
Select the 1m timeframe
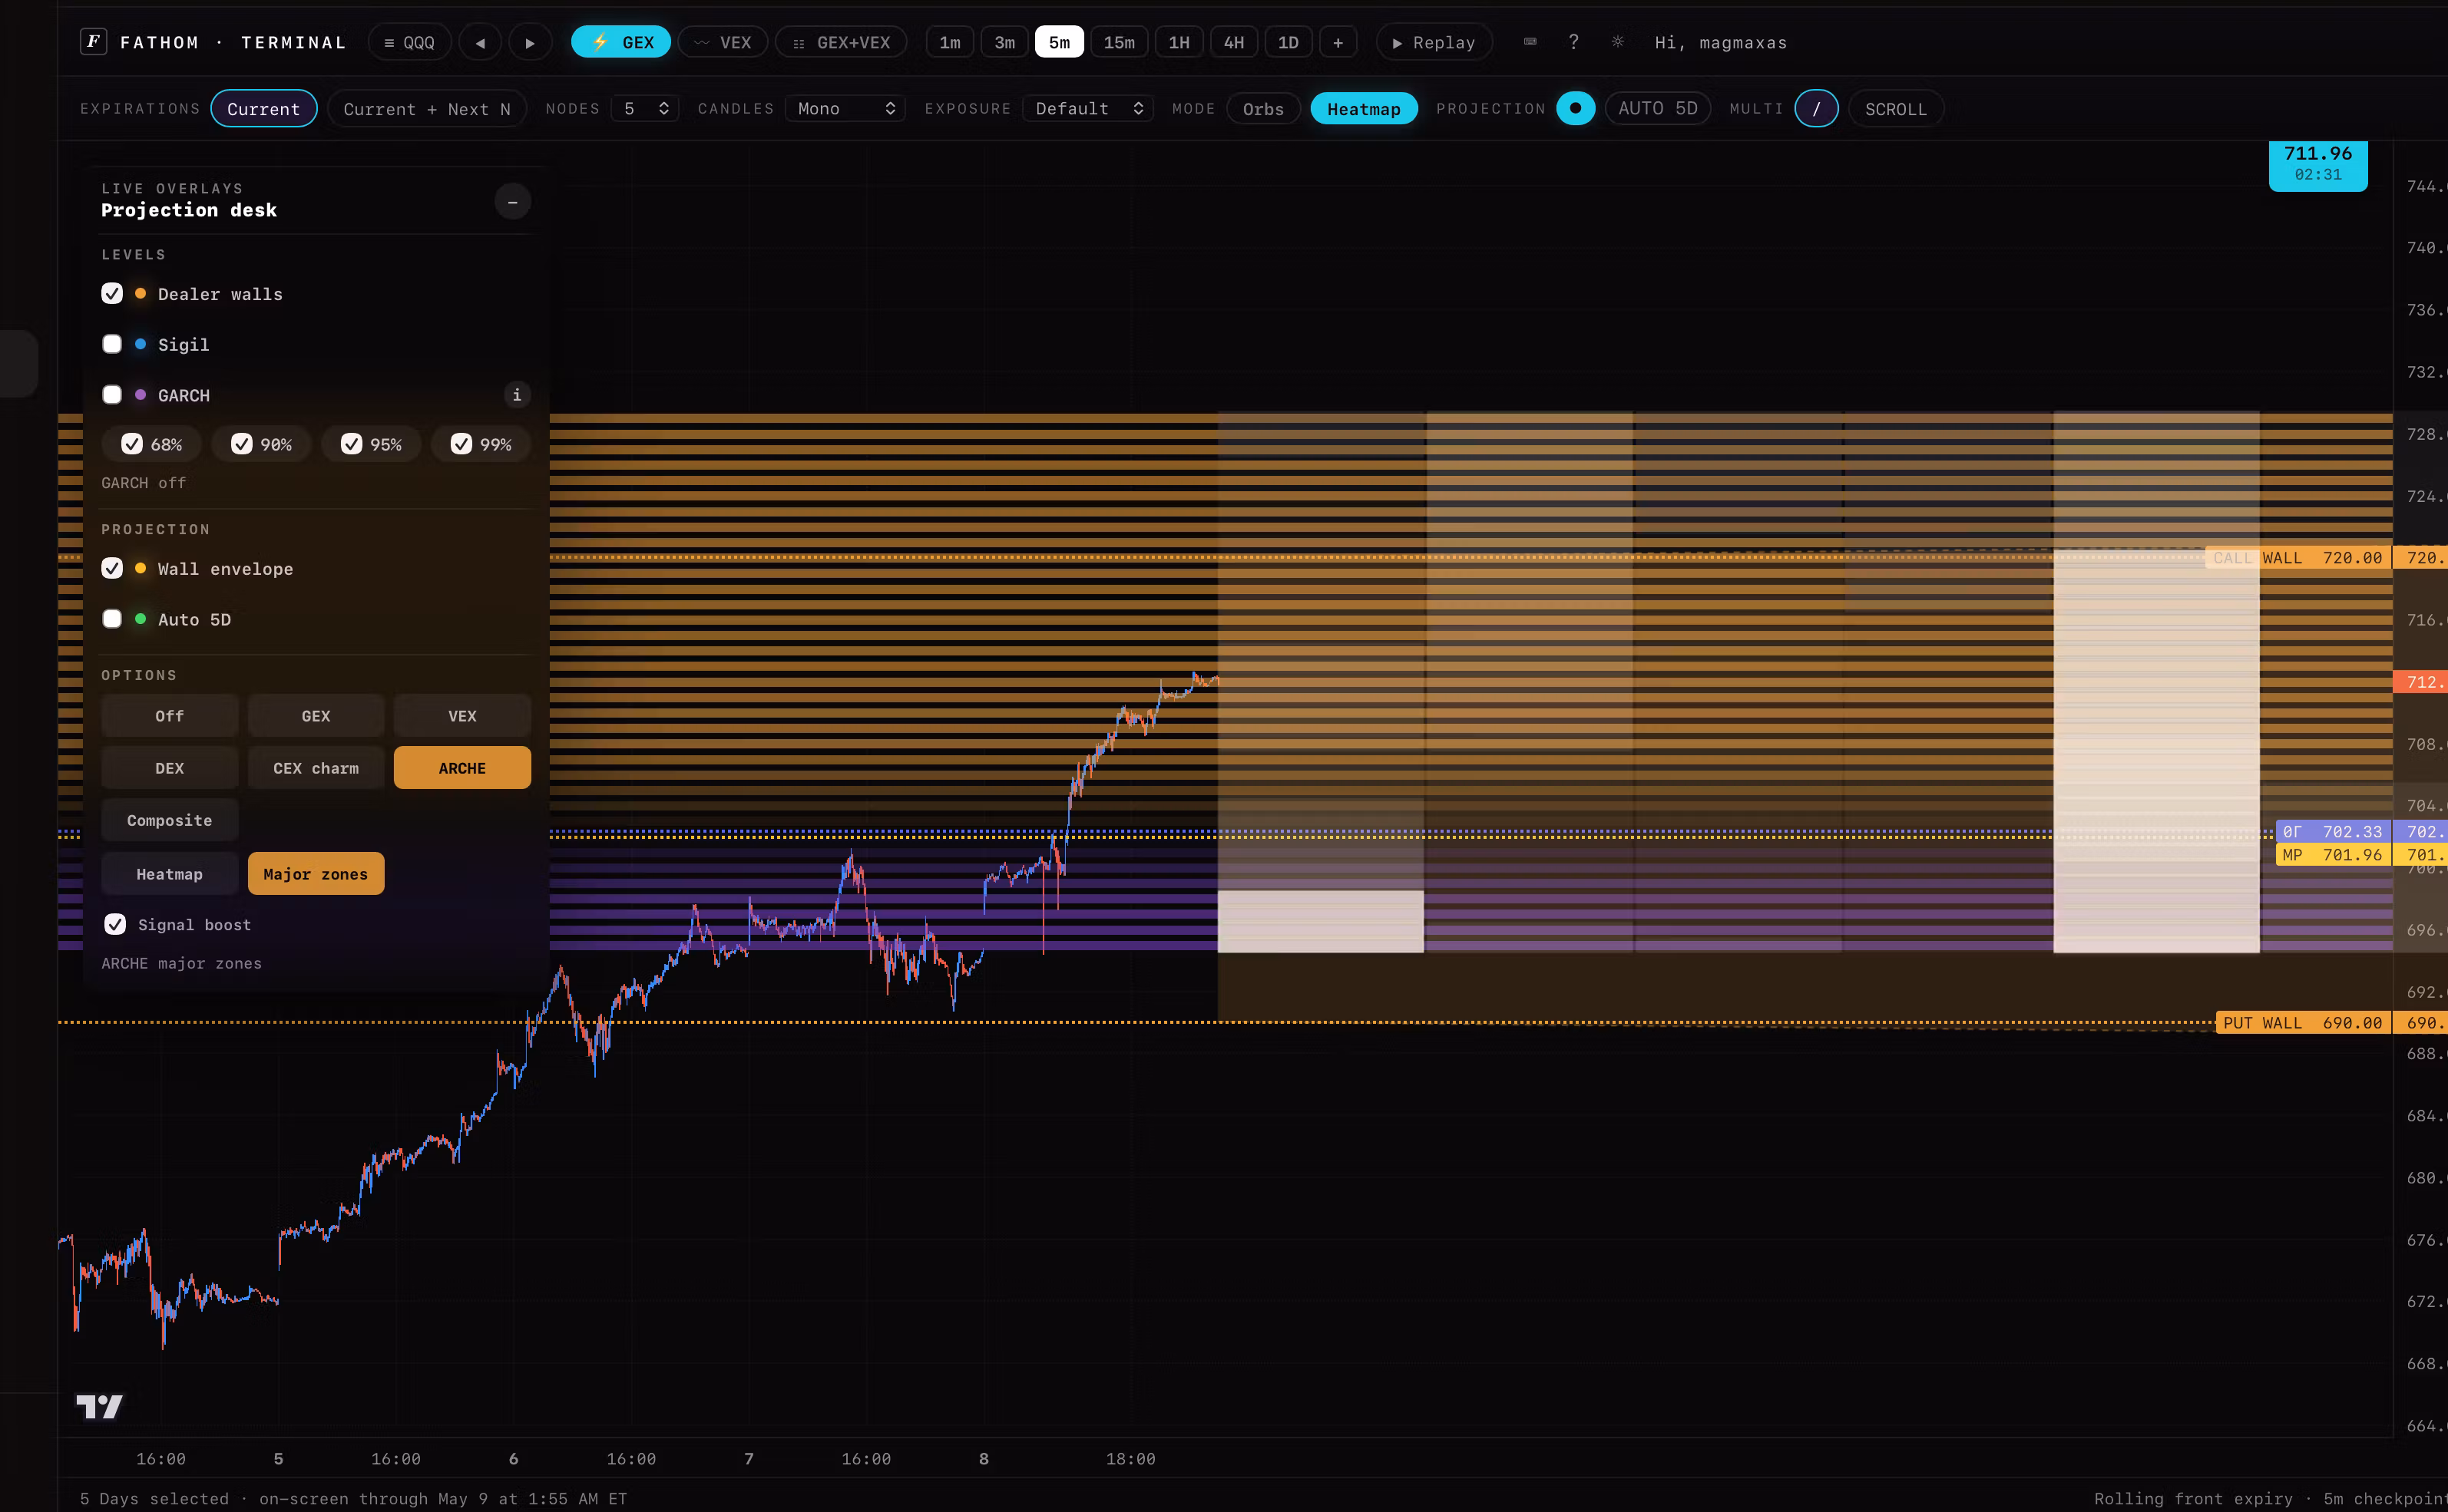coord(951,42)
